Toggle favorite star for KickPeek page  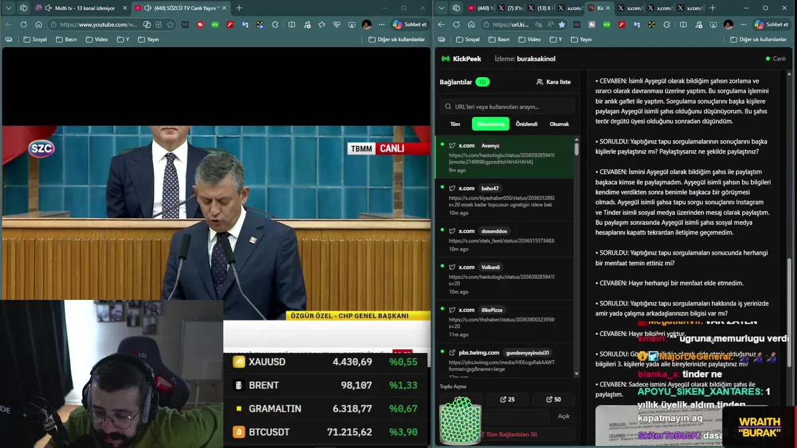(562, 24)
